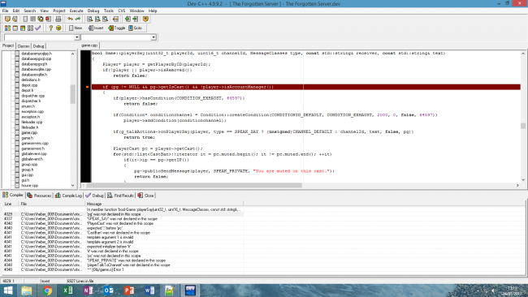The image size is (528, 297).
Task: Click the first Find magnifier icon
Action: click(x=89, y=19)
